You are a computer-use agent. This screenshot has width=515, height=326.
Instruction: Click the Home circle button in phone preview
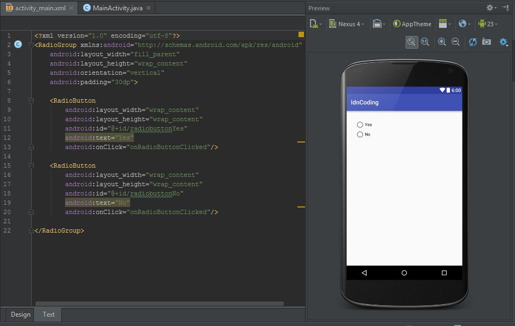405,273
